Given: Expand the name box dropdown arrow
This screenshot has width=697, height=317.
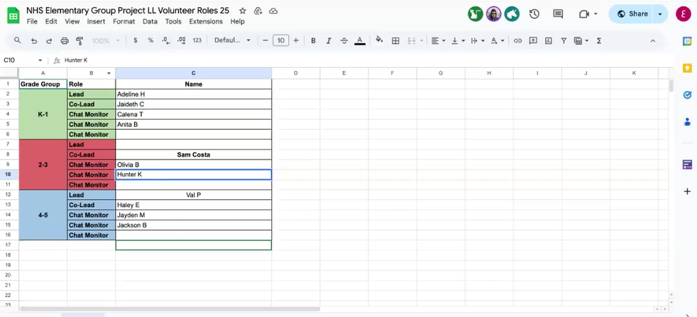Looking at the screenshot, I should tap(40, 60).
